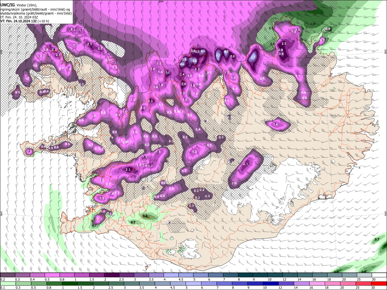Image resolution: width=387 pixels, height=290 pixels.
Task: Click the 2.9 snowfall value on the map
Action: tap(184, 84)
